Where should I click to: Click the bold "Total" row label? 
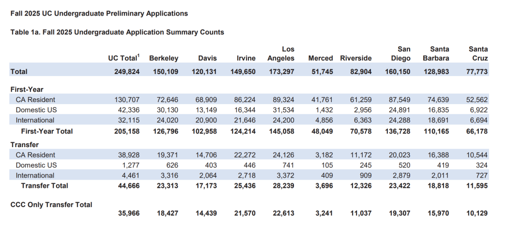19,72
